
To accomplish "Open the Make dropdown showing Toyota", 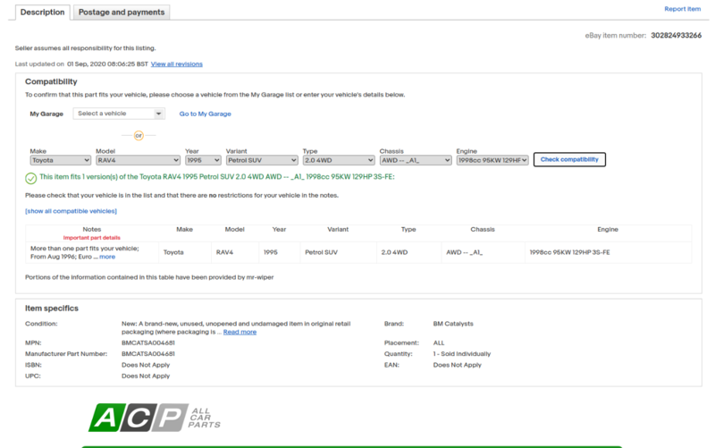I will click(x=61, y=161).
